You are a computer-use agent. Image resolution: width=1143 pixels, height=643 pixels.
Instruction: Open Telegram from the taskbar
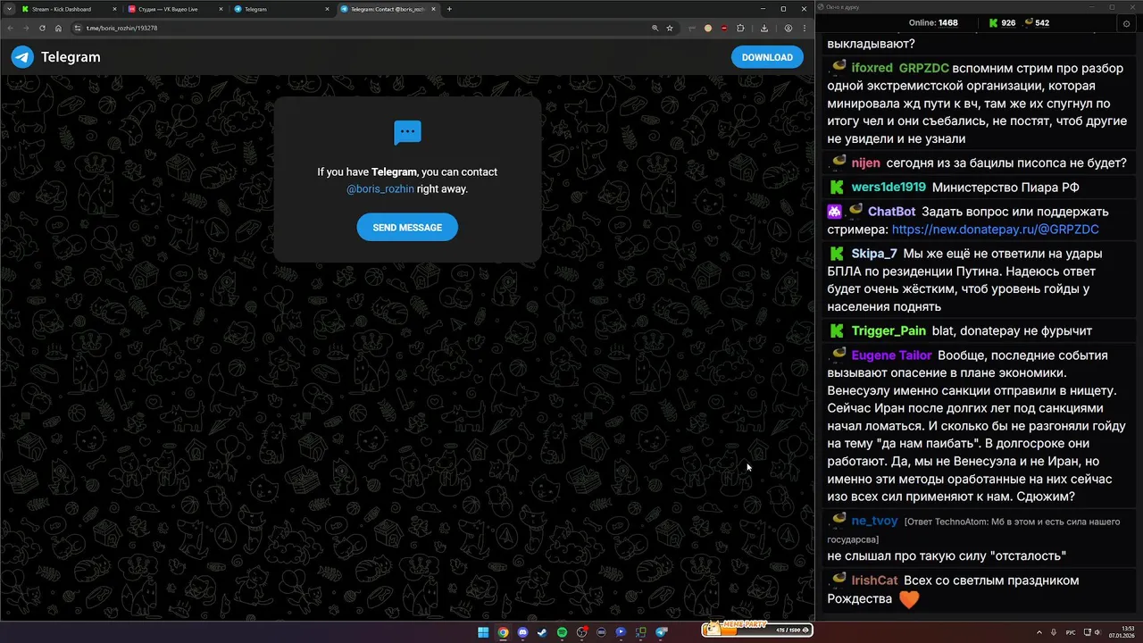coord(662,632)
